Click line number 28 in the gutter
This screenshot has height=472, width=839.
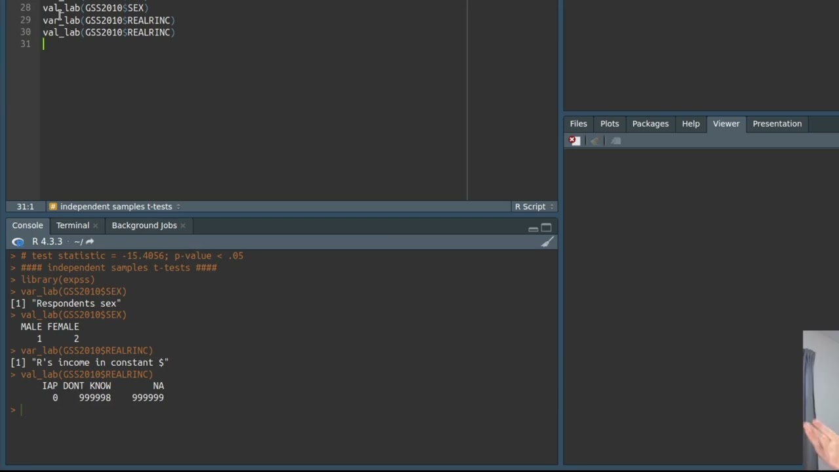(x=25, y=8)
